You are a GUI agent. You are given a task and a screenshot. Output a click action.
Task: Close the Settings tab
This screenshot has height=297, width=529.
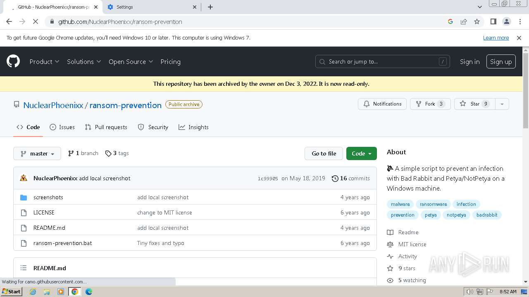pyautogui.click(x=195, y=7)
